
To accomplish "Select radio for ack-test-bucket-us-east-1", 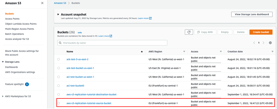I will (59, 68).
